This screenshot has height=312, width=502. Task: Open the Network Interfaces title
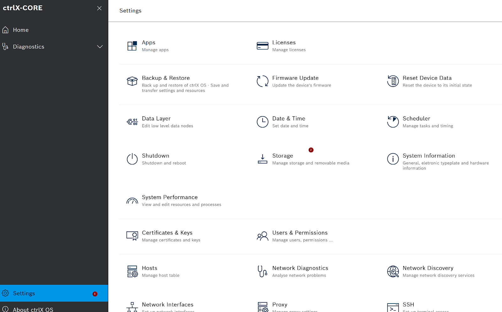(x=168, y=304)
